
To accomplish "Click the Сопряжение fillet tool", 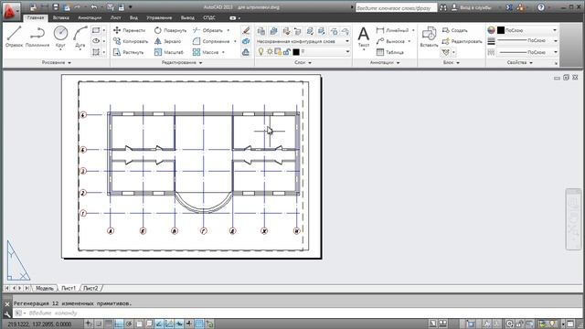I will [x=211, y=41].
